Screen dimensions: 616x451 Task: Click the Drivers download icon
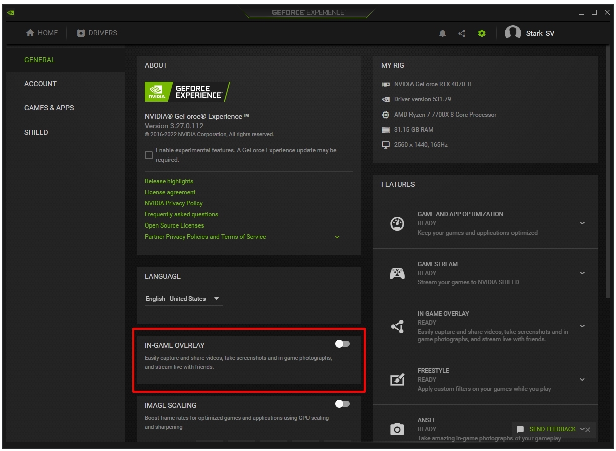click(x=81, y=33)
